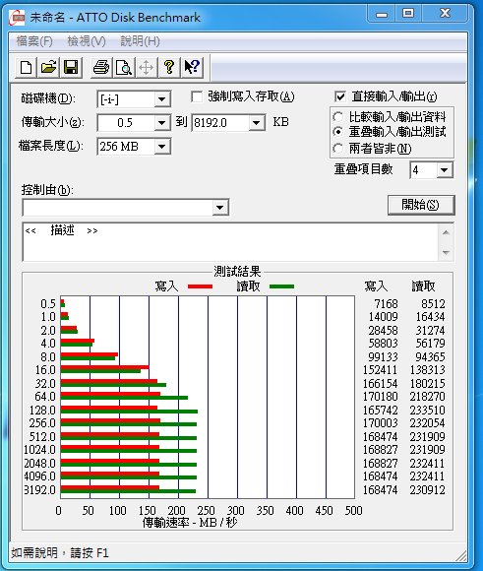
Task: Click the 1024.0 transfer size row label
Action: [x=39, y=450]
